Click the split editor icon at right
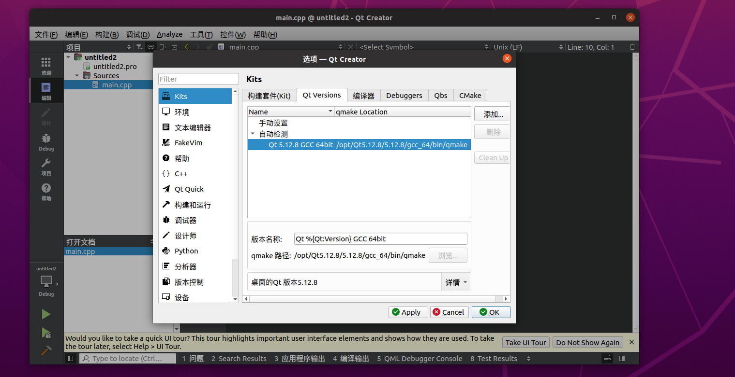 click(x=633, y=47)
